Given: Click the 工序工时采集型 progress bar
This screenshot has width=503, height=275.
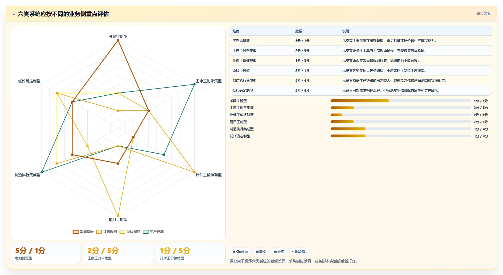Looking at the screenshot, I should click(x=401, y=108).
